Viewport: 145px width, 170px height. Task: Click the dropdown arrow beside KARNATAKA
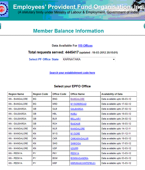114,59
